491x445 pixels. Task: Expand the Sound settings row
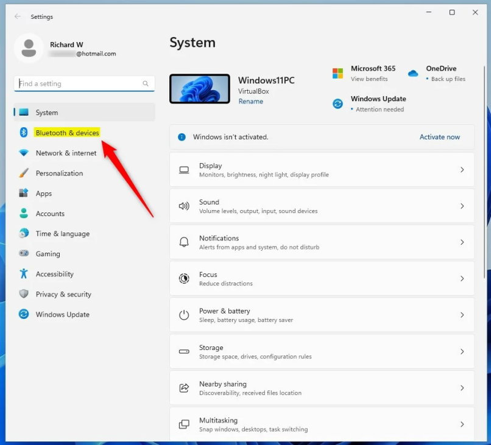tap(322, 206)
